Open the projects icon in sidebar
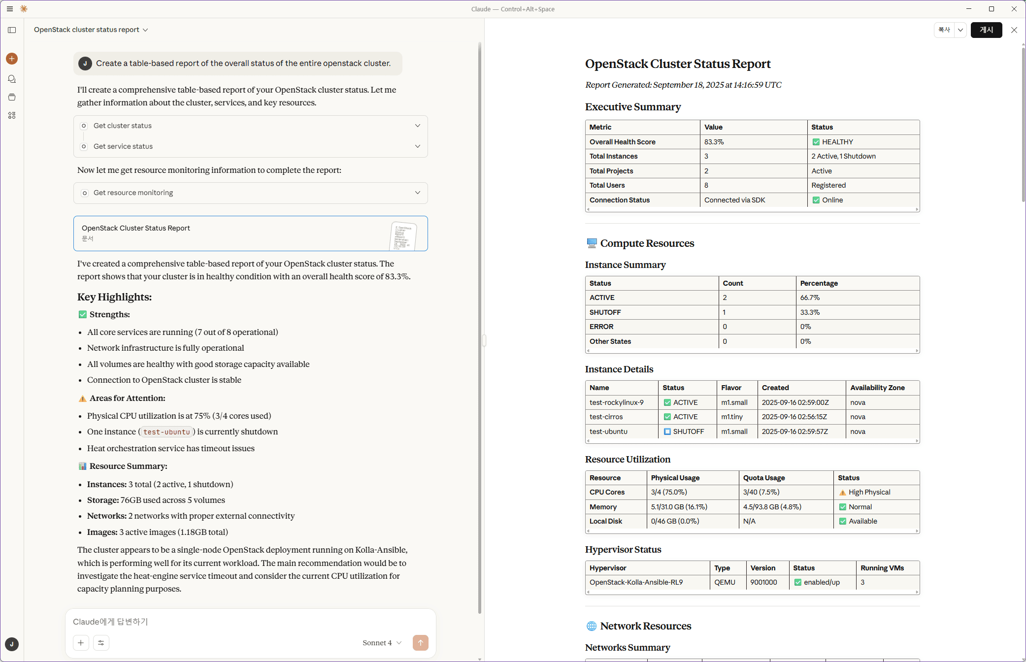 [12, 97]
